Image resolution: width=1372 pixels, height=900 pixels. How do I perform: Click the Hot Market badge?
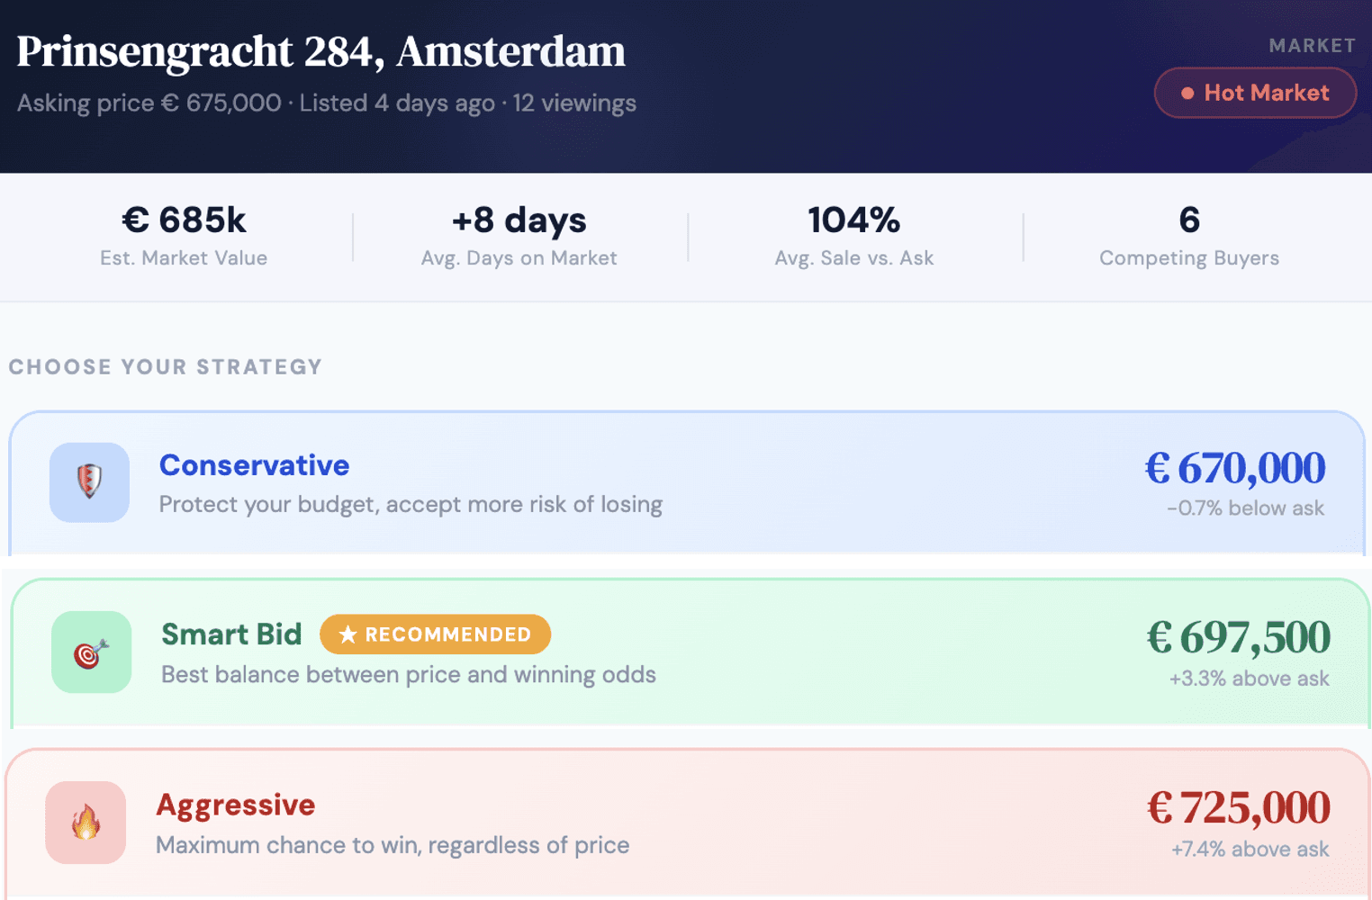tap(1255, 92)
